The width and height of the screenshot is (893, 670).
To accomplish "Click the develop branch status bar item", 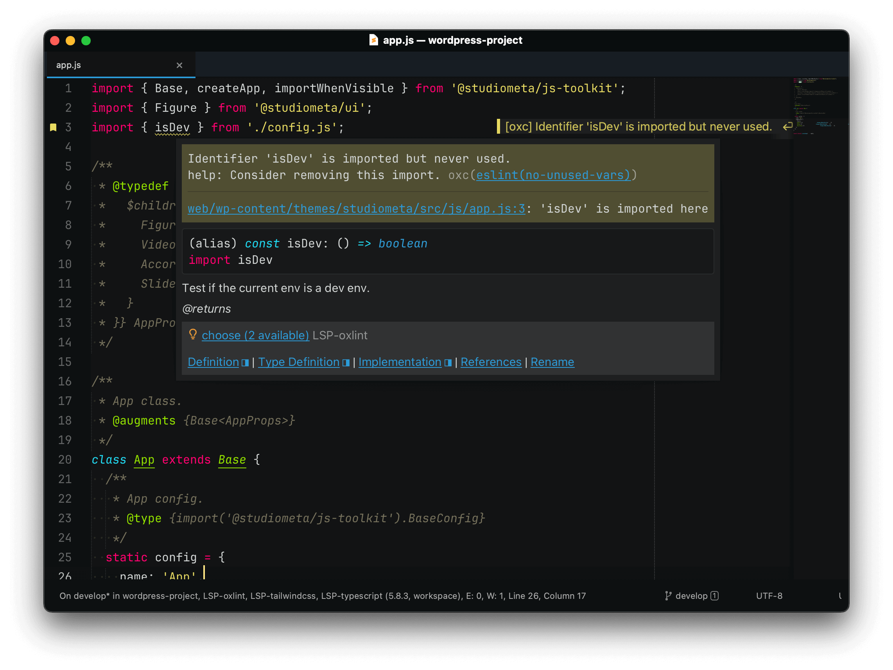I will pyautogui.click(x=691, y=596).
